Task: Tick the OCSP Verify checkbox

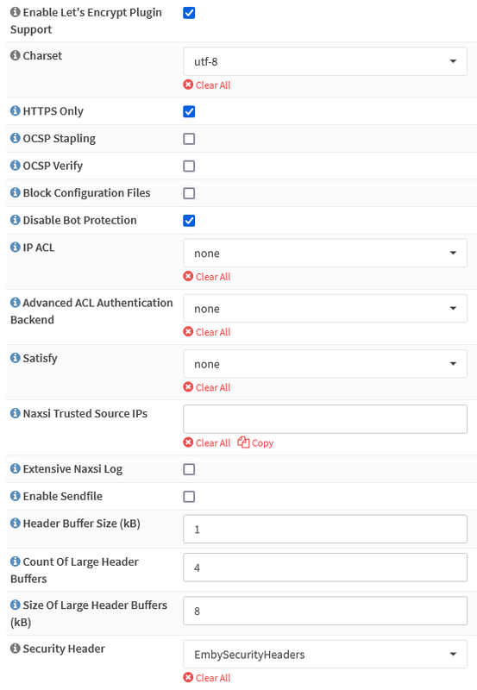Action: click(x=189, y=166)
